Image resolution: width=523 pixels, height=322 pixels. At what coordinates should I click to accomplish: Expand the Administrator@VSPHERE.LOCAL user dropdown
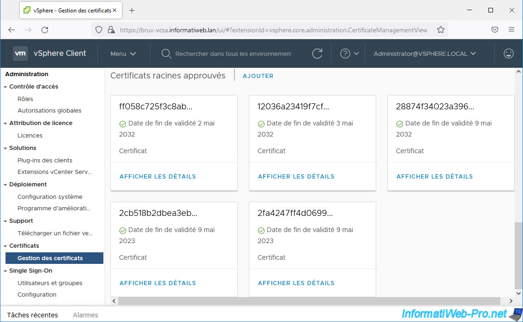click(424, 54)
